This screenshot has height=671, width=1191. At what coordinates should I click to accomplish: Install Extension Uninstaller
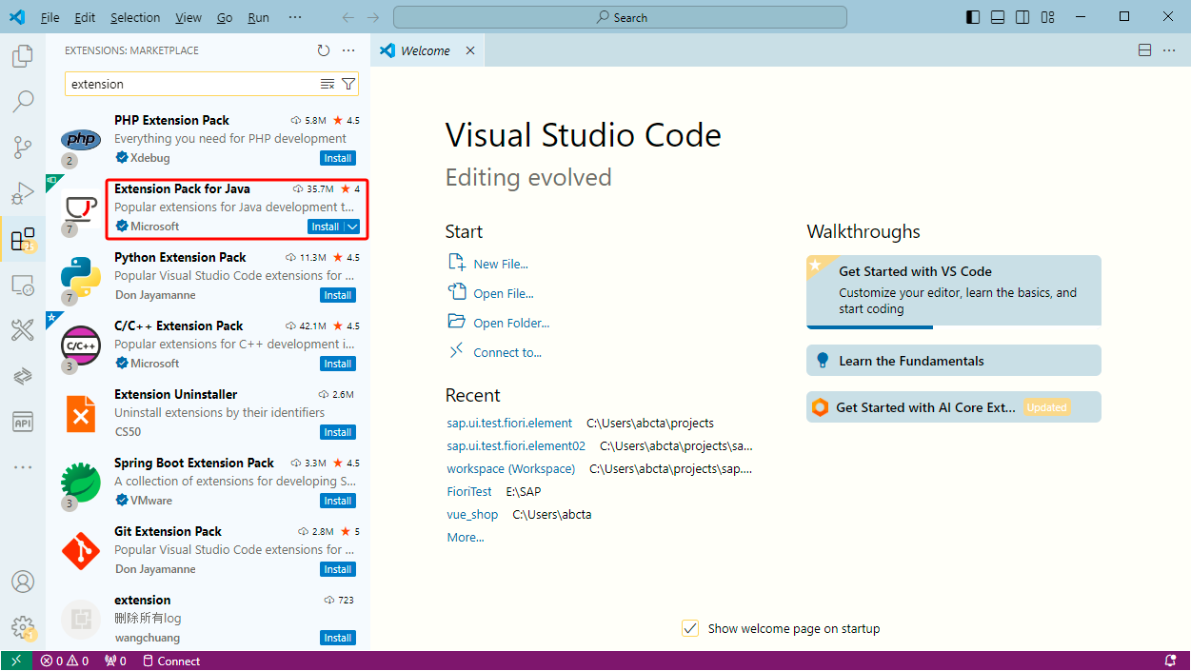point(338,432)
